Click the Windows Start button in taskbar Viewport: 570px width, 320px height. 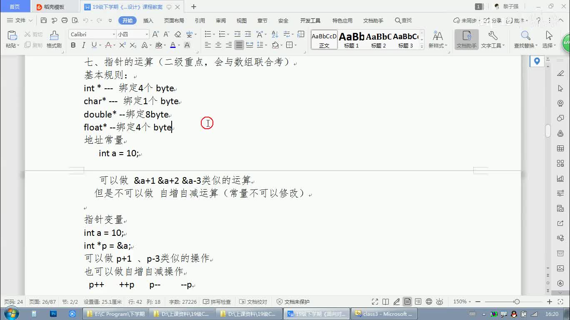(x=11, y=313)
